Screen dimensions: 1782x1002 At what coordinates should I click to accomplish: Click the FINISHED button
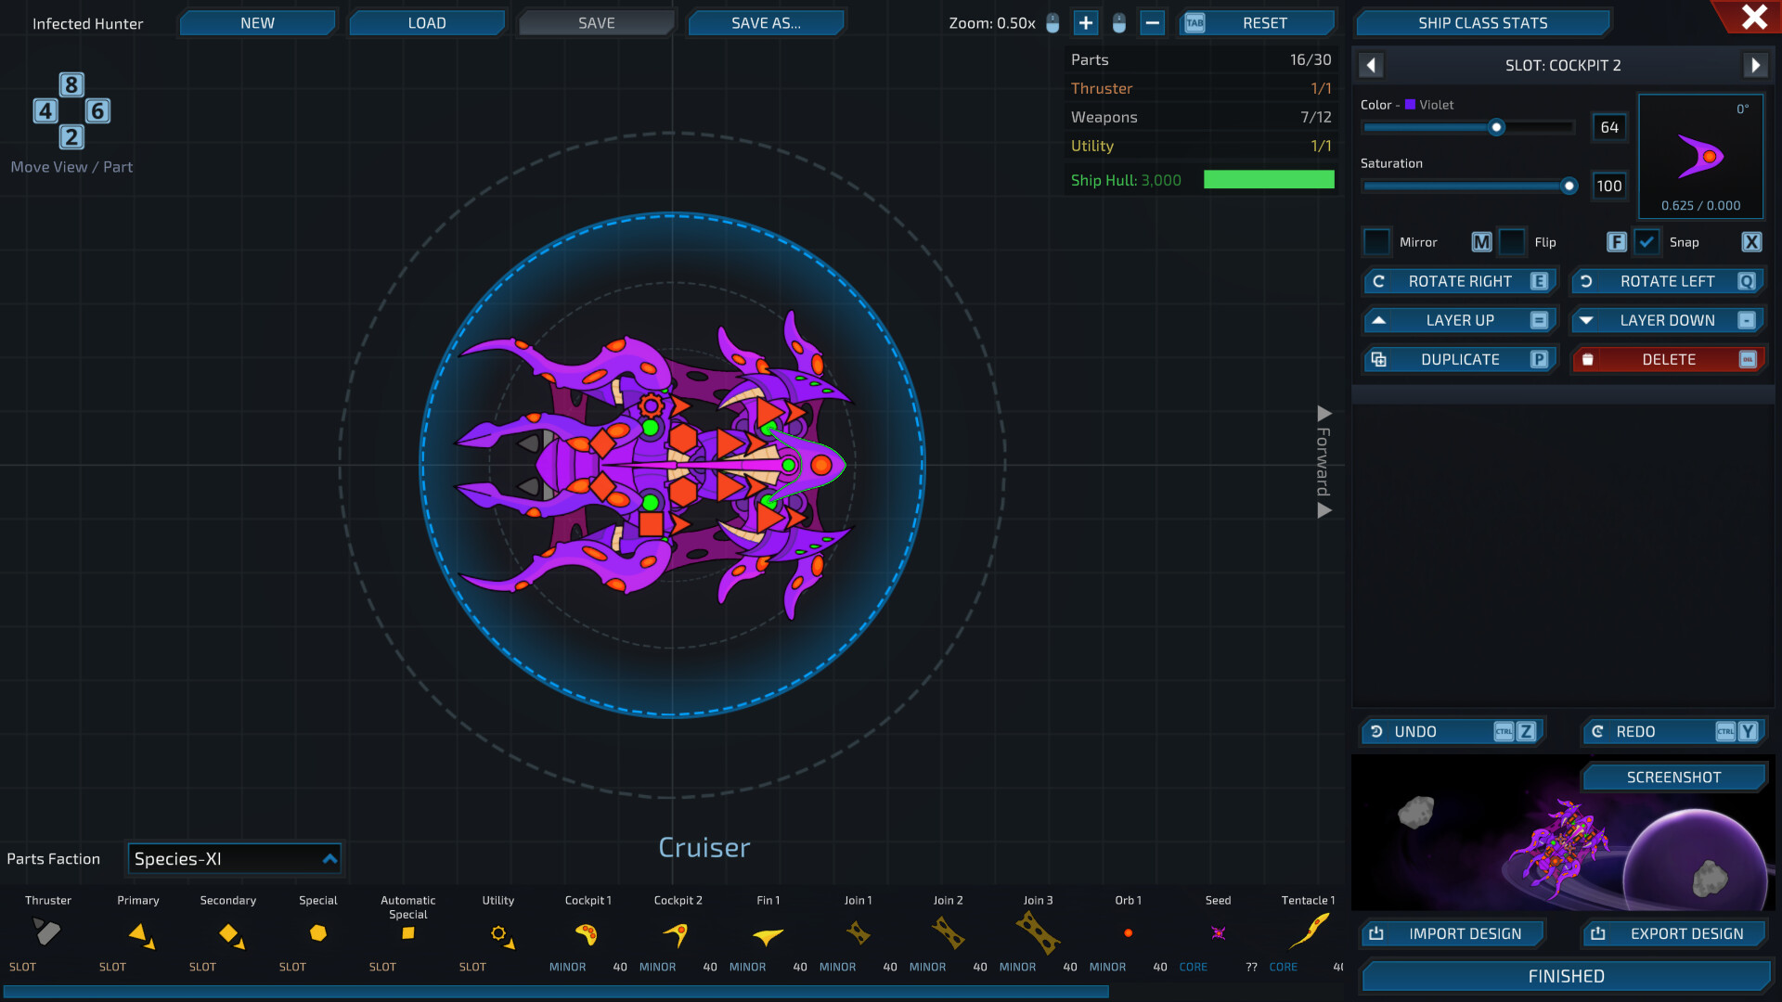tap(1565, 976)
